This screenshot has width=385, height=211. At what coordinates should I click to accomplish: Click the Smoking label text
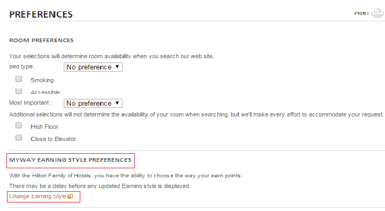(42, 80)
